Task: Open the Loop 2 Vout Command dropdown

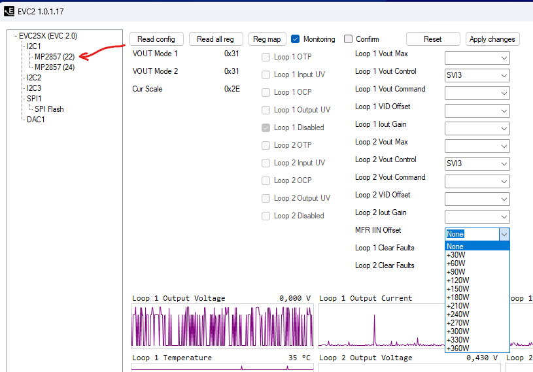Action: (477, 181)
